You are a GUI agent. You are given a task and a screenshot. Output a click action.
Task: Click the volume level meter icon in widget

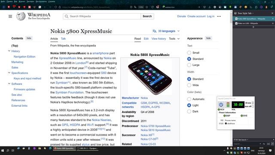(x=228, y=105)
